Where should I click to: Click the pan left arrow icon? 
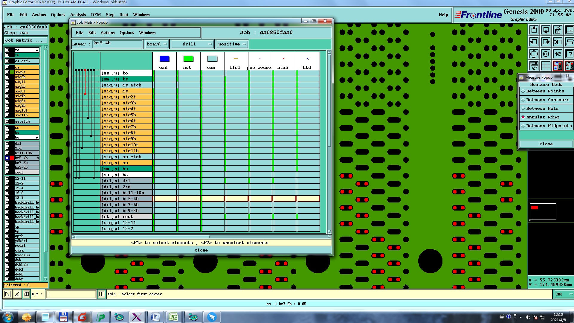pos(534,42)
